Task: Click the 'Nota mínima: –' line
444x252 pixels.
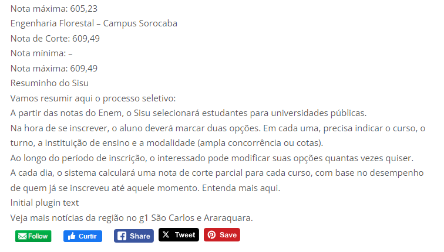Action: pyautogui.click(x=41, y=53)
